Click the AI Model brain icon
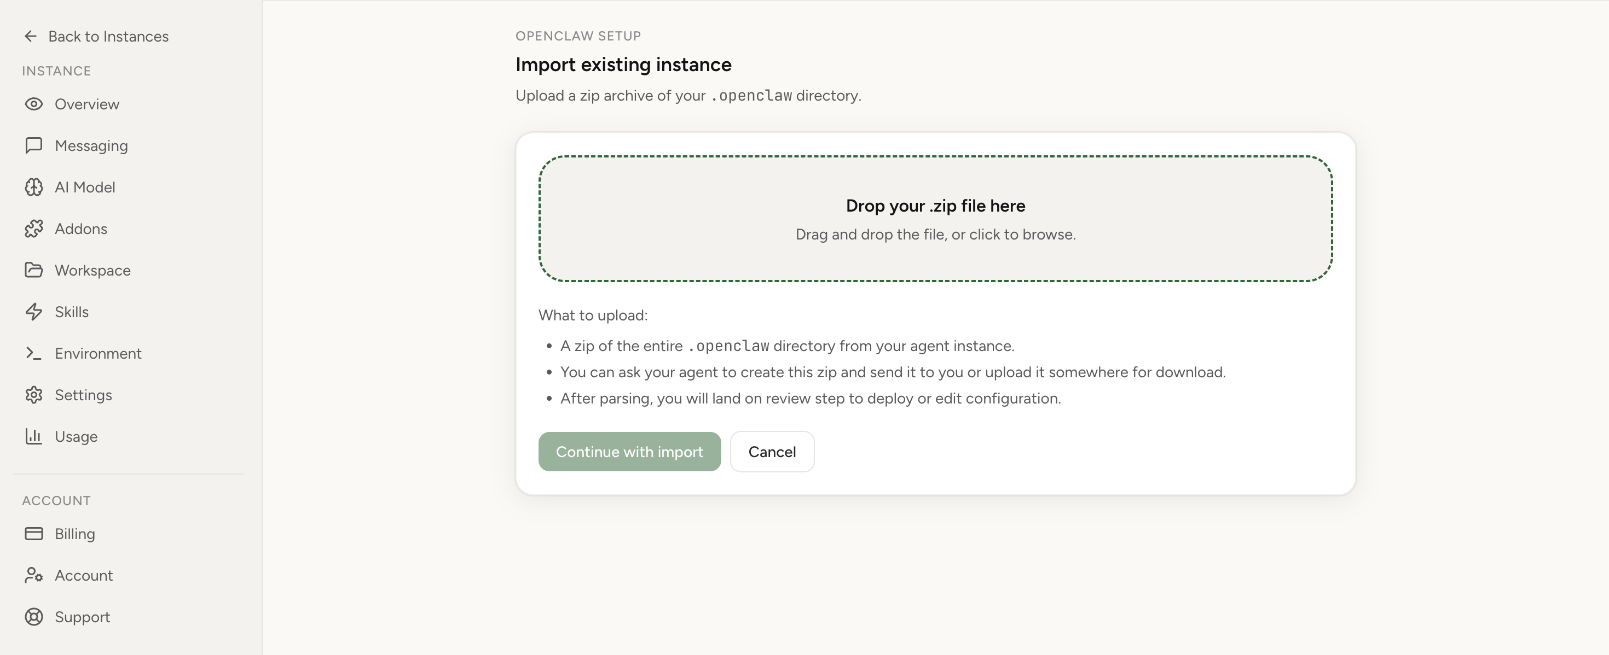 34,187
